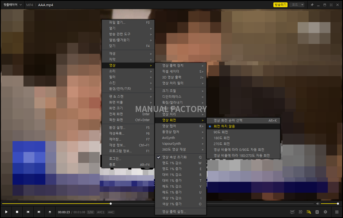Click the Stop button
This screenshot has width=343, height=218.
point(17,212)
